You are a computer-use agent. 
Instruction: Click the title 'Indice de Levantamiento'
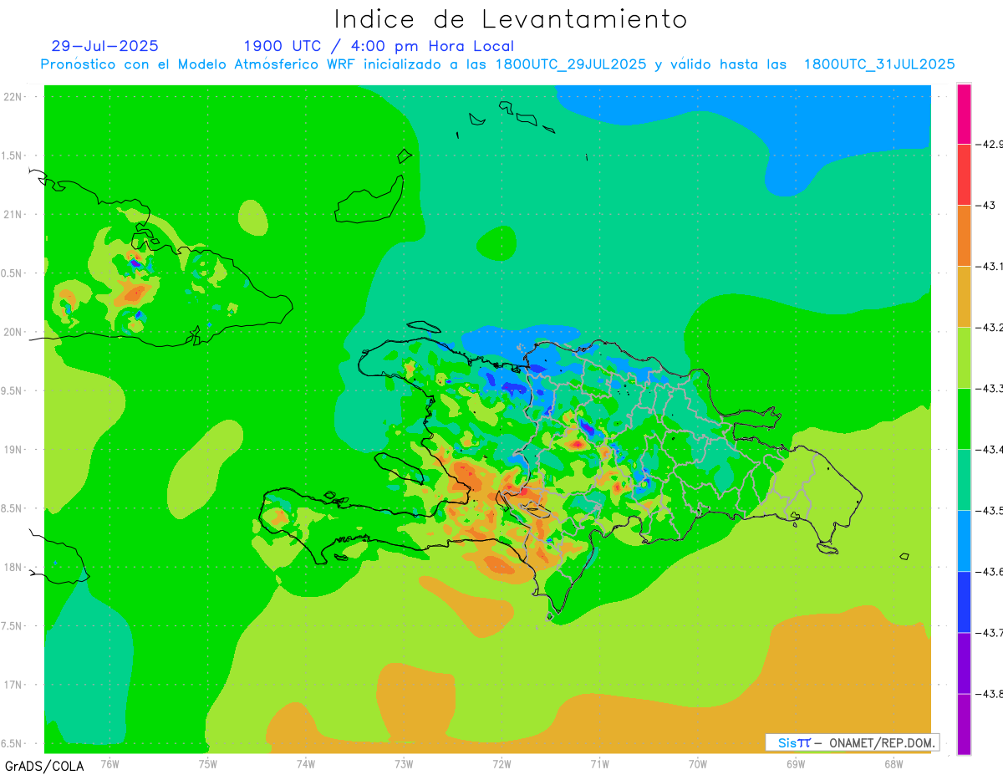click(x=511, y=19)
